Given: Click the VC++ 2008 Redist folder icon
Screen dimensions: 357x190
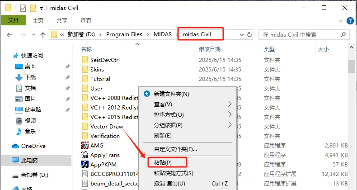Looking at the screenshot, I should tap(85, 98).
